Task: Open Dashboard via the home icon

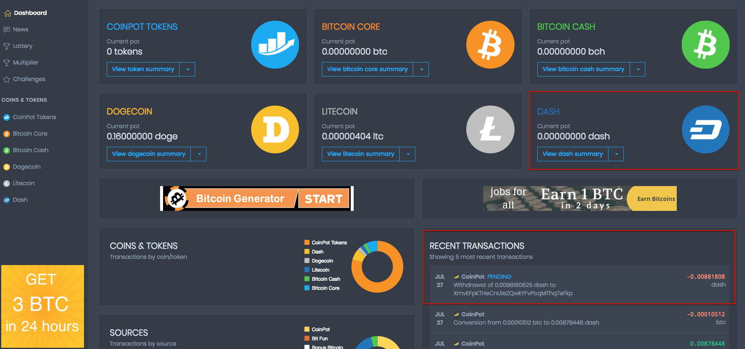Action: point(7,13)
